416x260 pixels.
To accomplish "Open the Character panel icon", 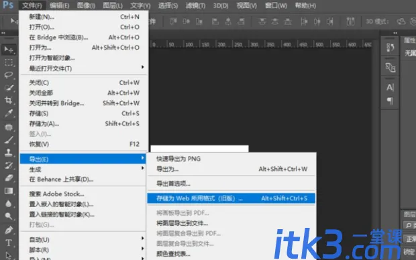I will (x=390, y=88).
